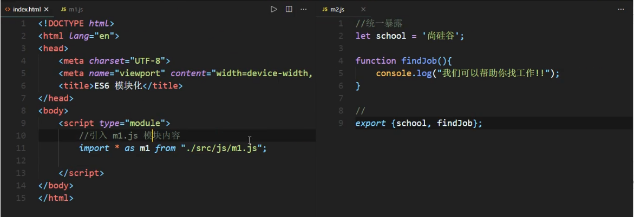This screenshot has height=217, width=634.
Task: Click the meta charset="UTF-8" line
Action: click(114, 61)
